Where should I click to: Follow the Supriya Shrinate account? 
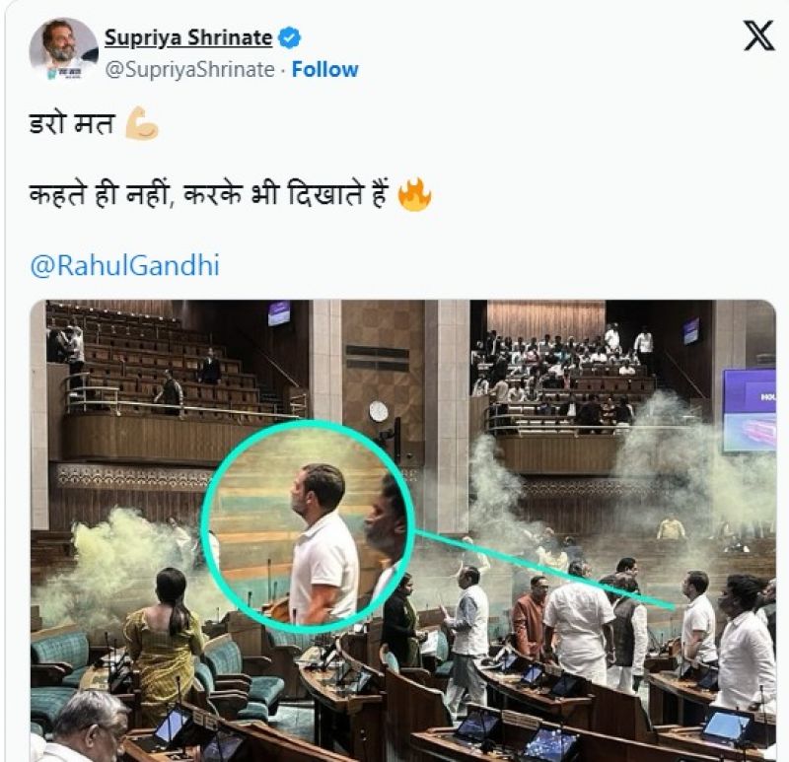point(324,70)
